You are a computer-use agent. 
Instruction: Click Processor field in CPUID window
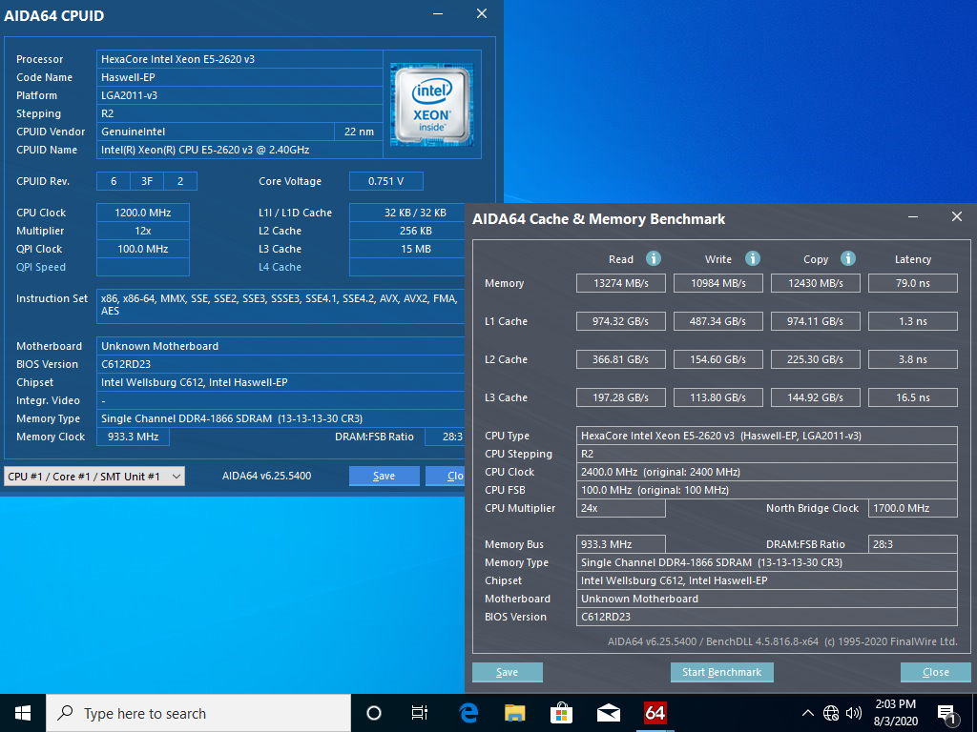point(239,59)
